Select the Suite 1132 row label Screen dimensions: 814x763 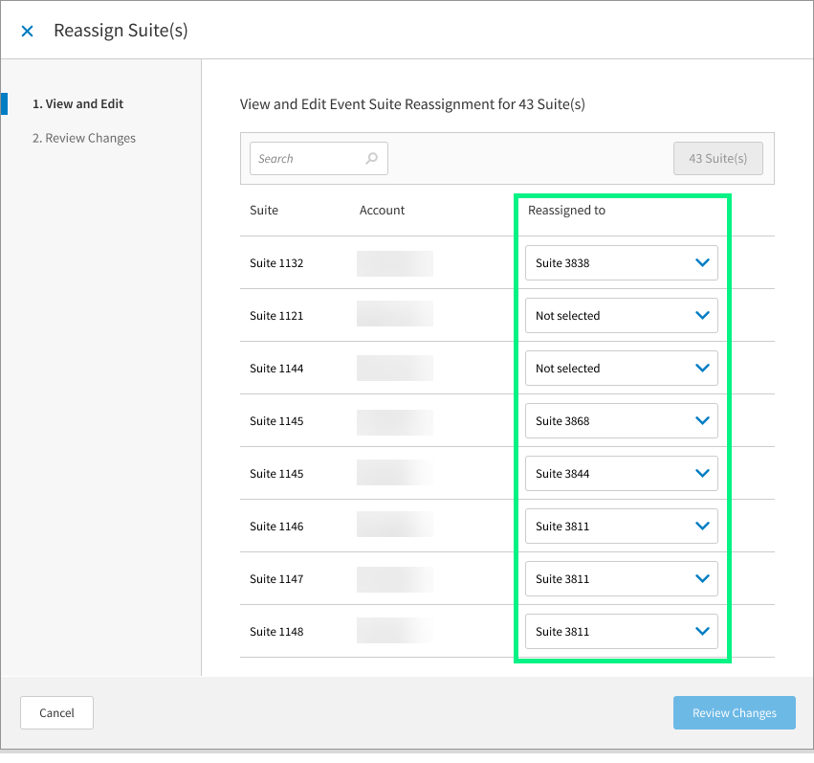(276, 262)
